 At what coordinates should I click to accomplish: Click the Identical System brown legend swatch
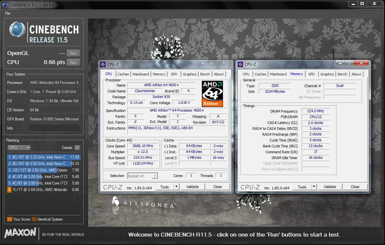coord(34,219)
